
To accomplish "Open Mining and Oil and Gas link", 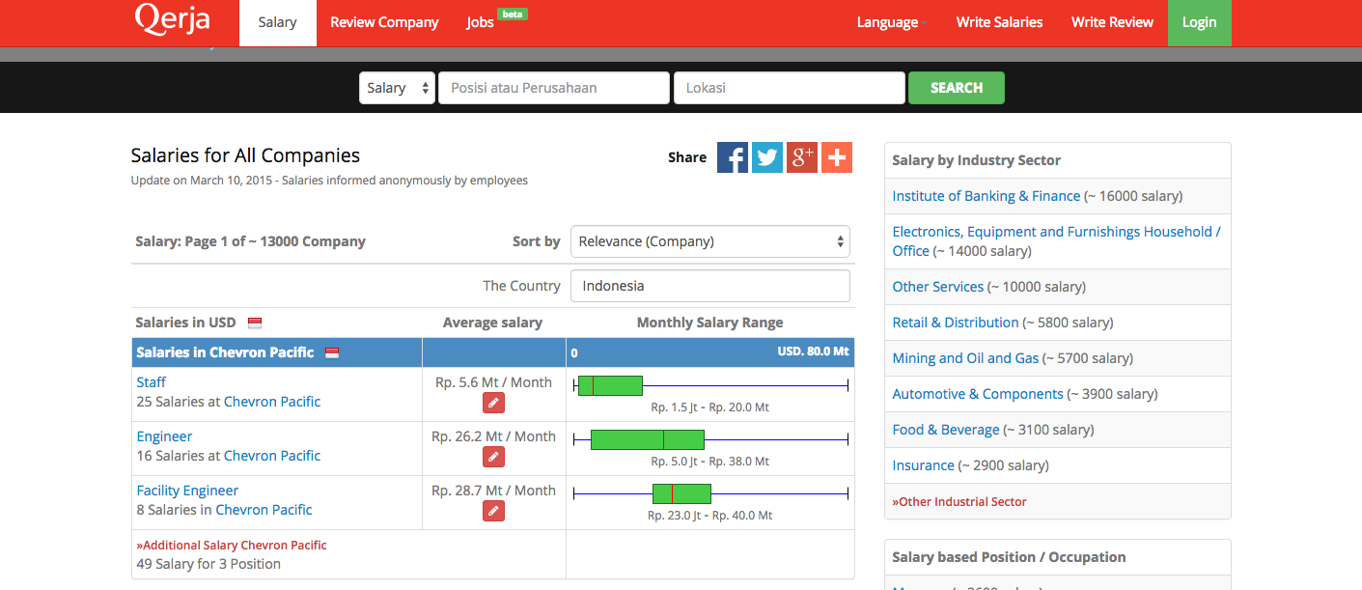I will tap(966, 358).
